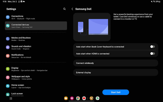Check the battery 39% status icon
The width and height of the screenshot is (163, 102).
158,2
